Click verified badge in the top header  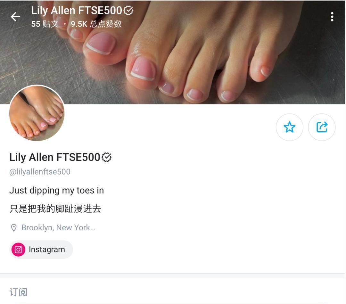[128, 10]
